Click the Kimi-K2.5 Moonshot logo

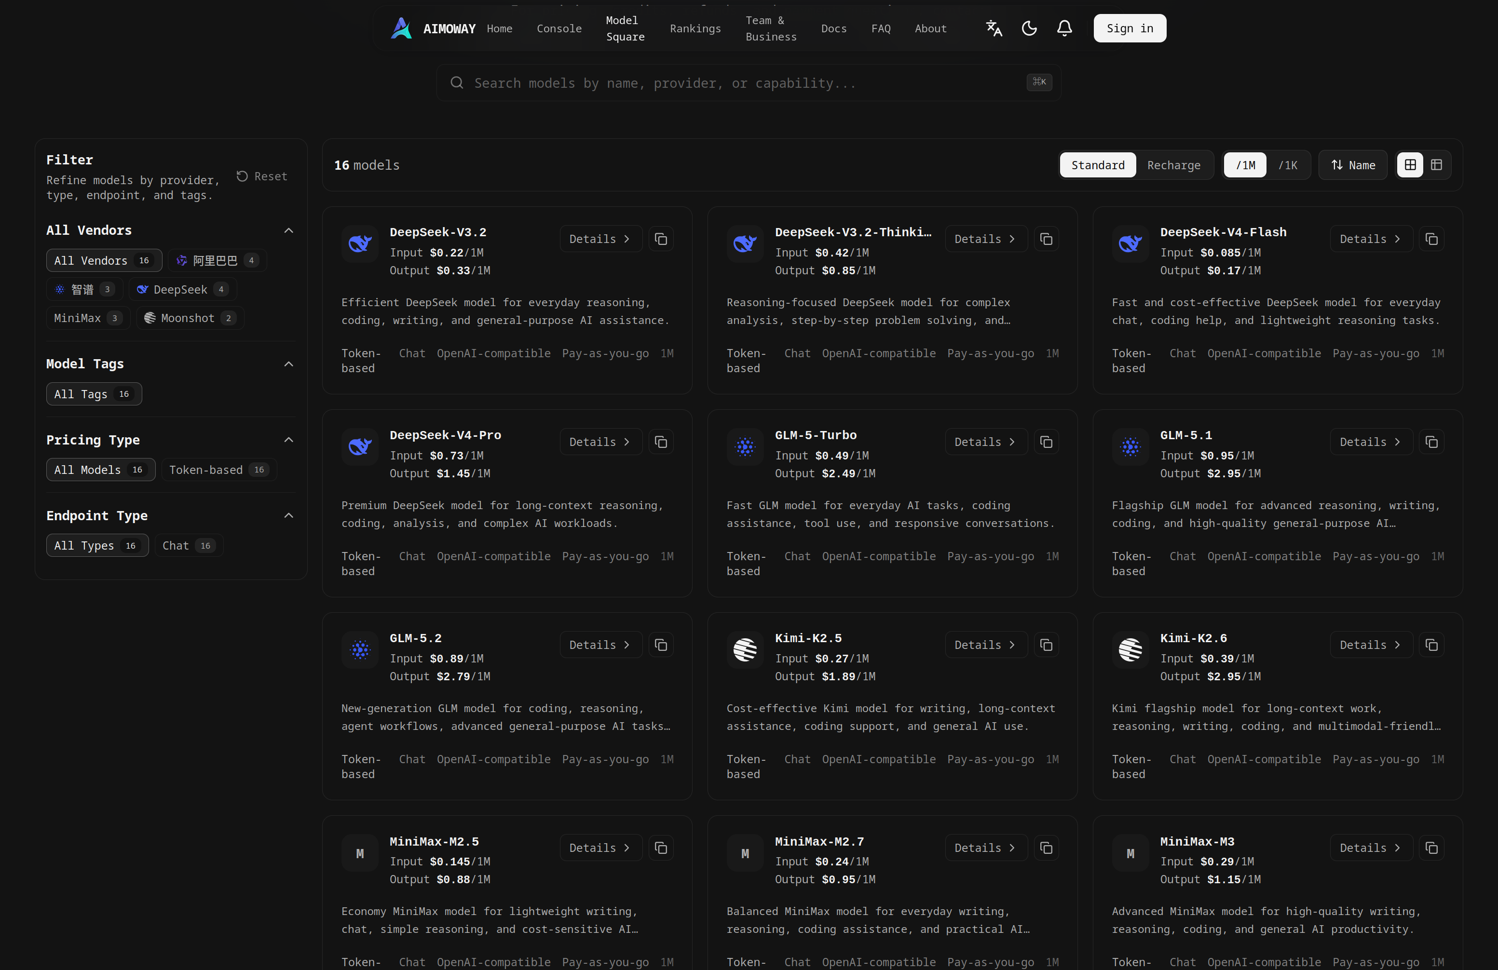pyautogui.click(x=745, y=650)
